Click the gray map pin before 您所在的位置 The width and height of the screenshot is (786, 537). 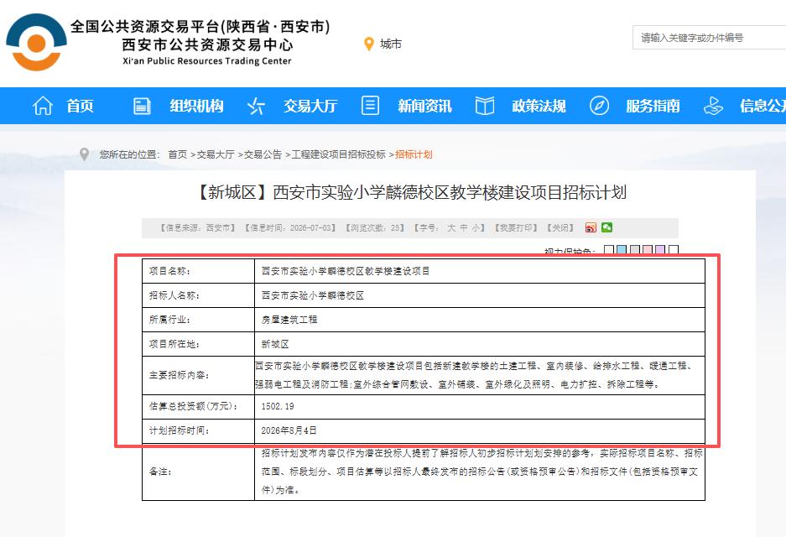tap(84, 154)
